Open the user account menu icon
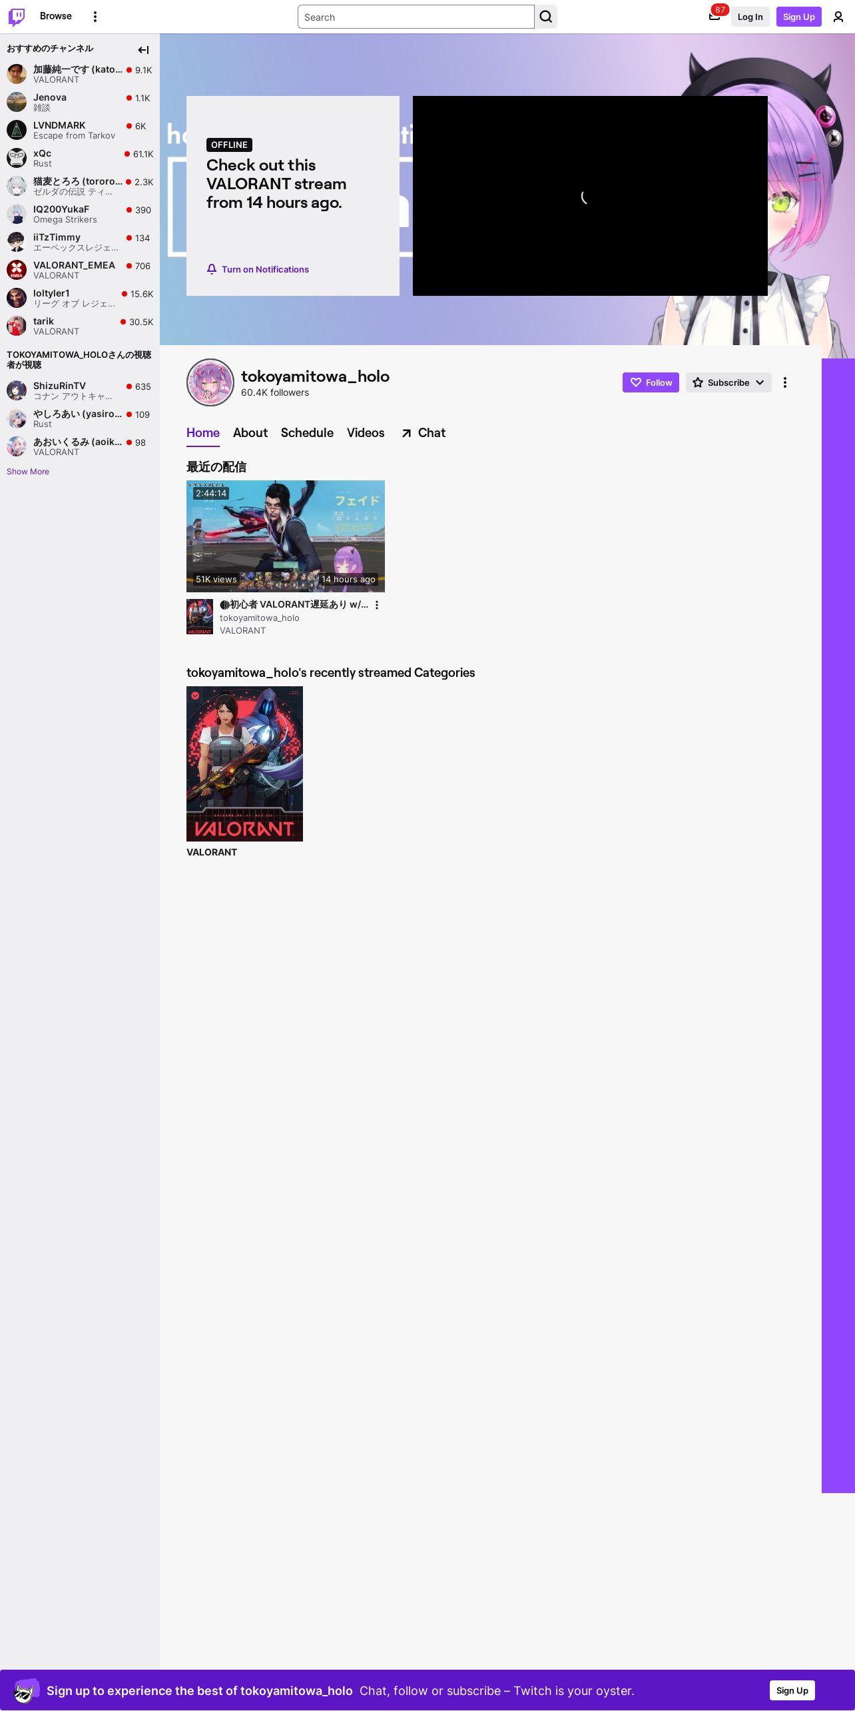Screen dimensions: 855x1711 point(838,17)
